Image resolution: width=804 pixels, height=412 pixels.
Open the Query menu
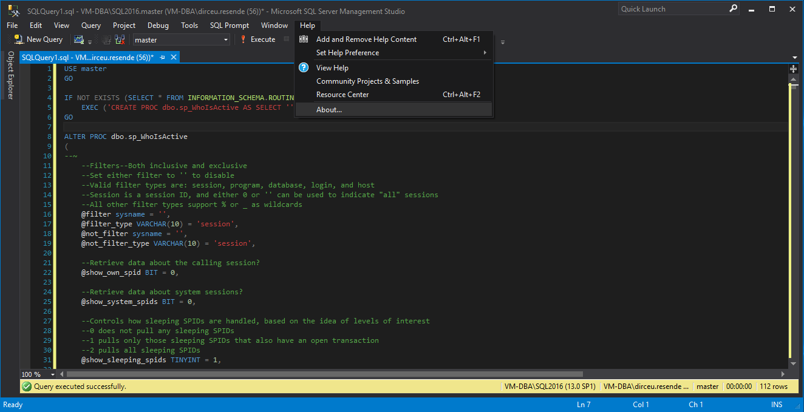click(x=91, y=25)
